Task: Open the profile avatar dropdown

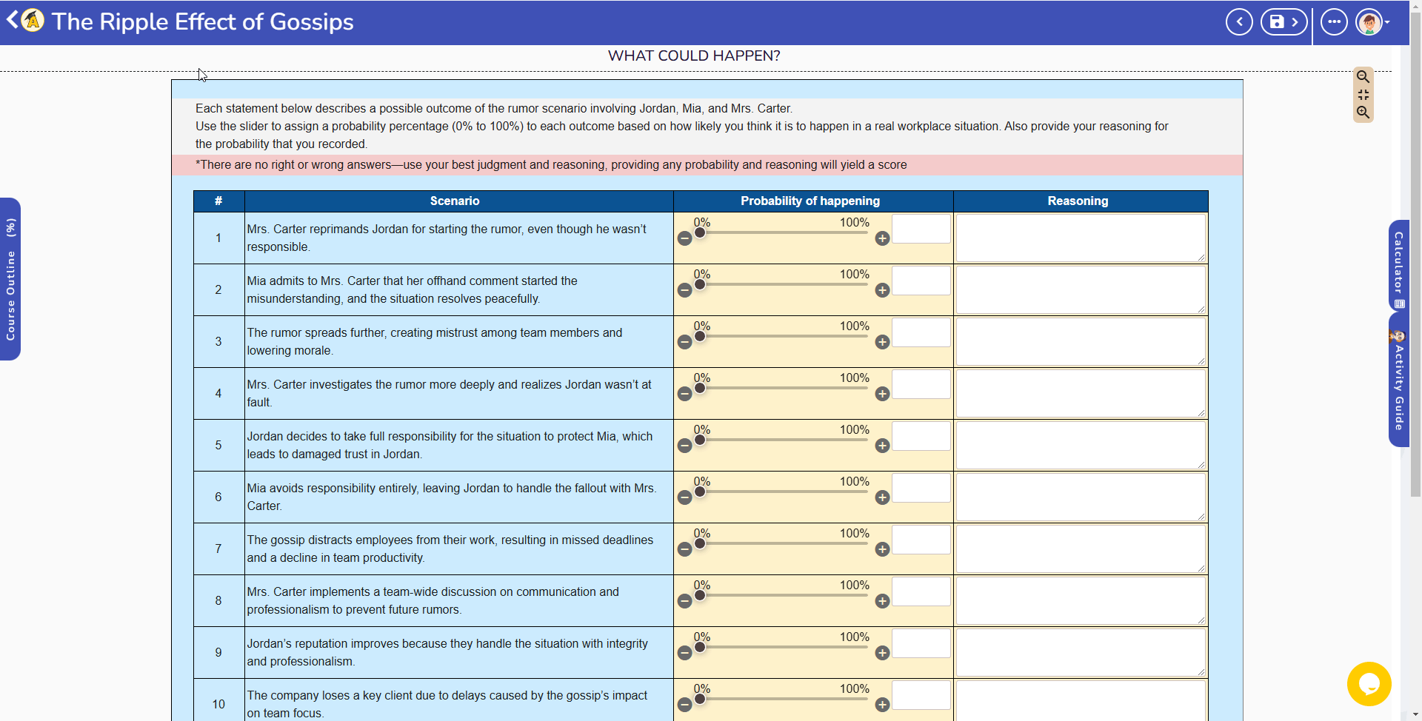Action: click(x=1371, y=21)
